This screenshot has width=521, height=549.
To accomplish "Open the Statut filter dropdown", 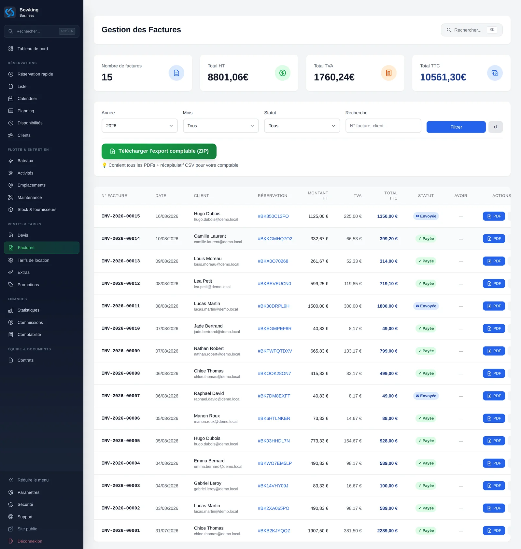I will tap(302, 126).
